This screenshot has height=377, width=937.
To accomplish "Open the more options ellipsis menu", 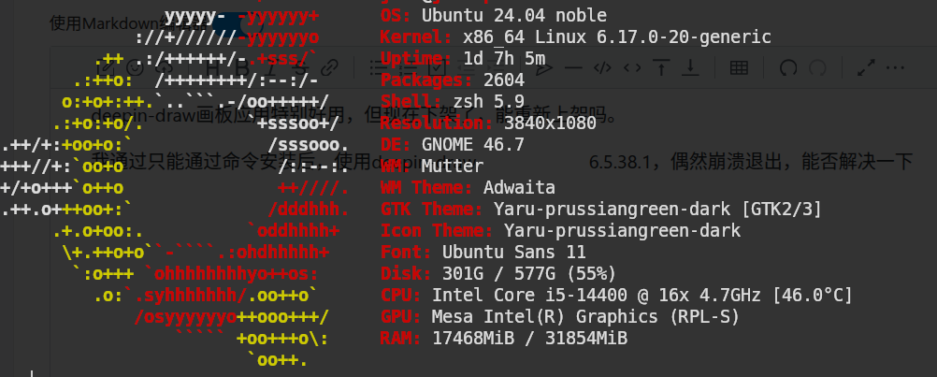I will pos(896,68).
